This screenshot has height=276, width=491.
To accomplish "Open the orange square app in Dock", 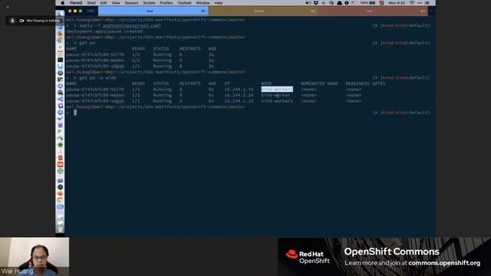I will (60, 165).
